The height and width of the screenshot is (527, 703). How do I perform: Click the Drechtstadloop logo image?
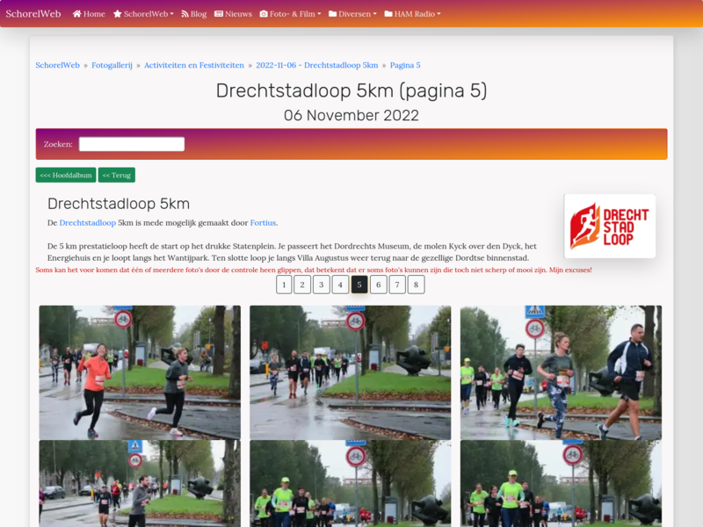(610, 226)
